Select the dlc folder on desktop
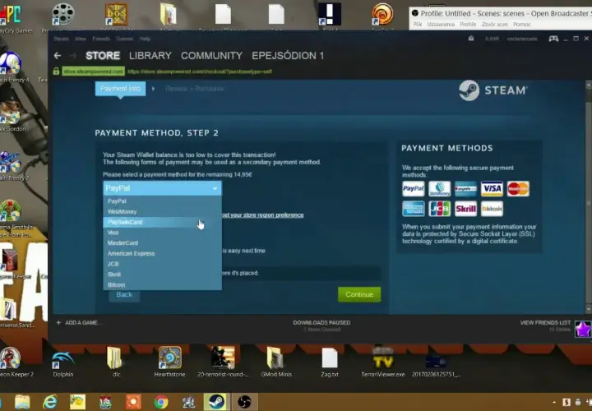This screenshot has width=592, height=411. click(x=116, y=362)
